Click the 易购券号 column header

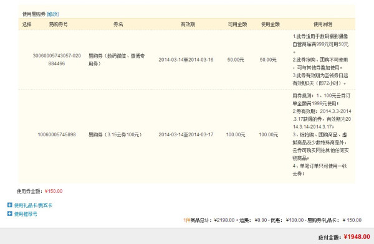click(x=58, y=24)
